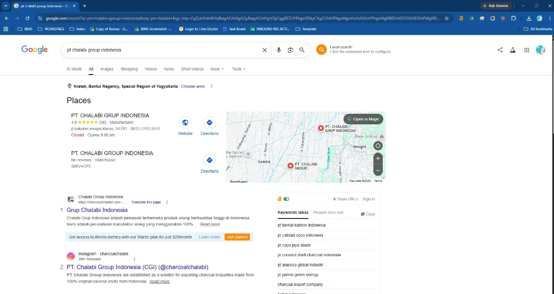Viewport: 554px width, 294px height.
Task: Open the Tools dropdown
Action: click(239, 69)
